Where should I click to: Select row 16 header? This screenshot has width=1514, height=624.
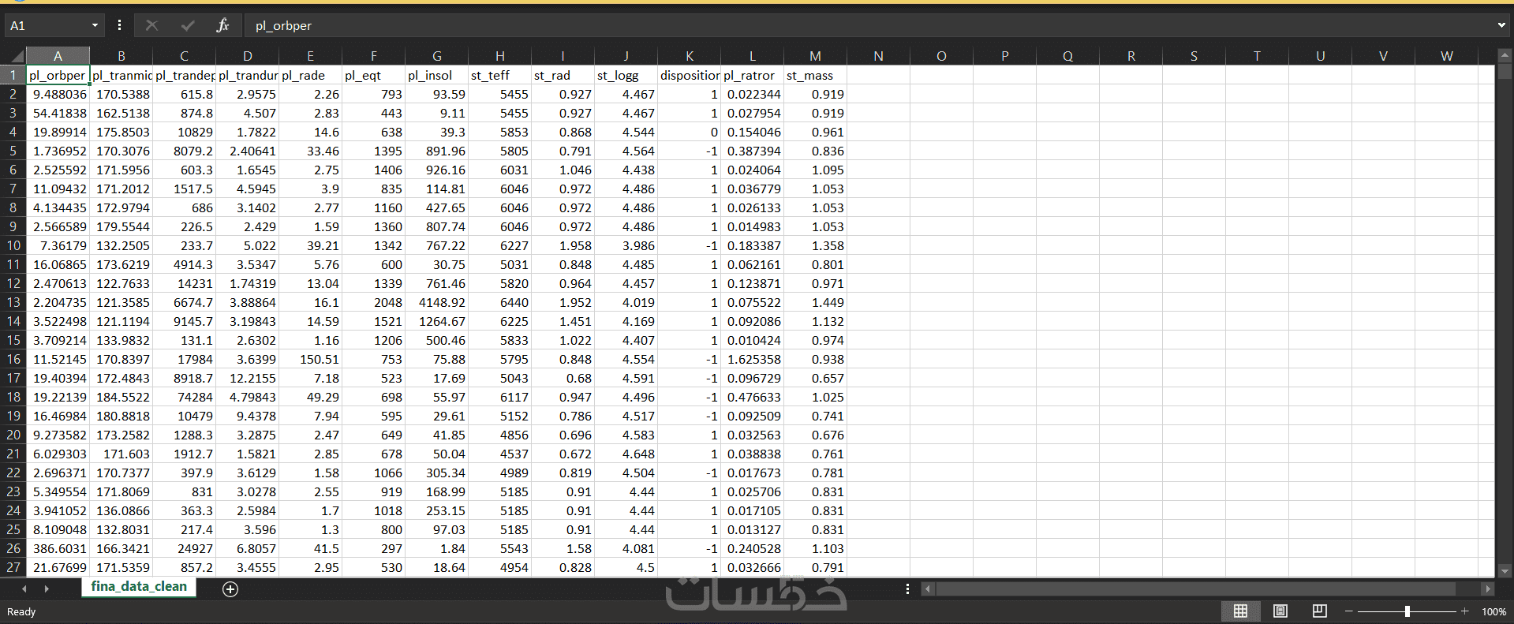coord(13,359)
